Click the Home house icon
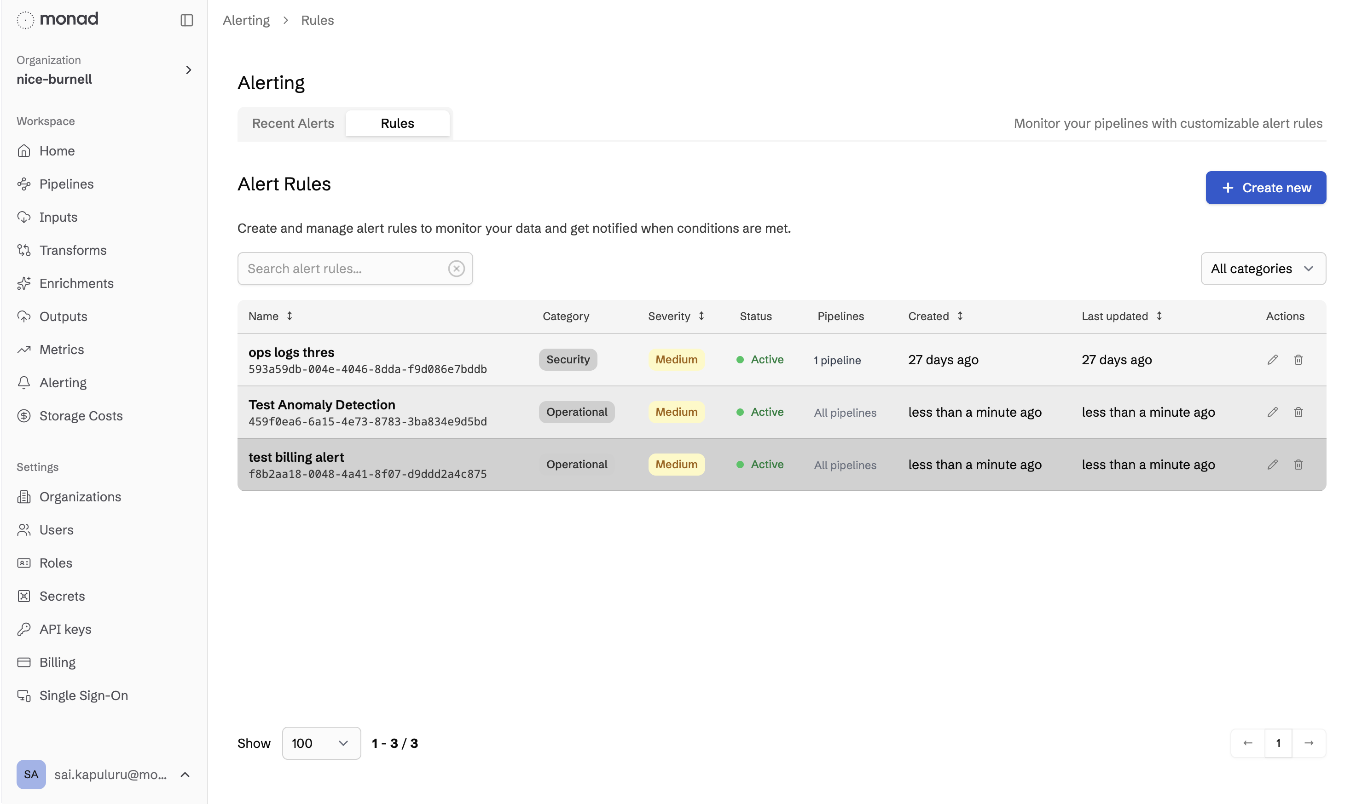This screenshot has width=1356, height=804. pyautogui.click(x=24, y=150)
